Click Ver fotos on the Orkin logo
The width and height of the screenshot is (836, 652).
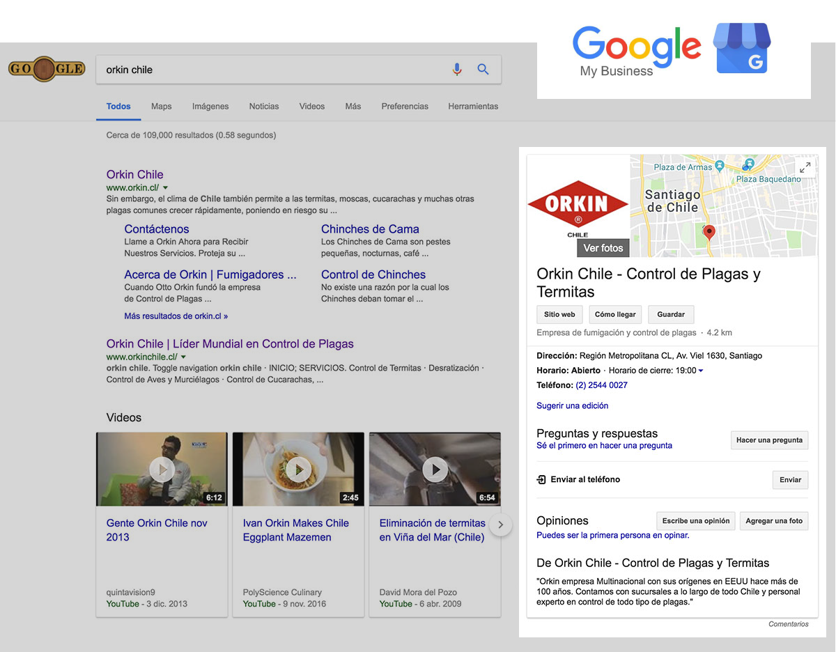pos(603,248)
